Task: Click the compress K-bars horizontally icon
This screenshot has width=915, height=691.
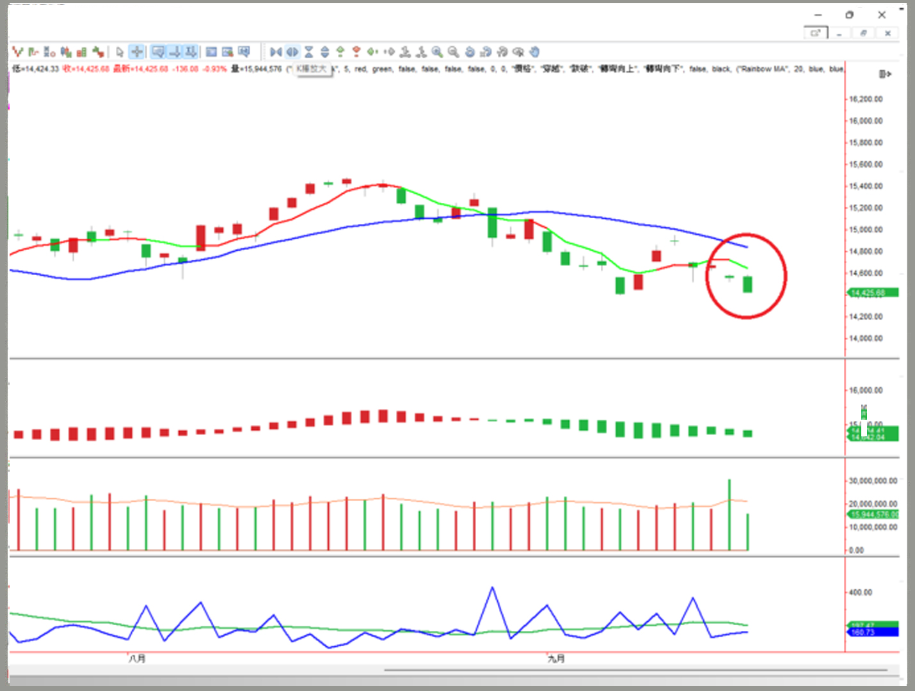Action: 276,52
